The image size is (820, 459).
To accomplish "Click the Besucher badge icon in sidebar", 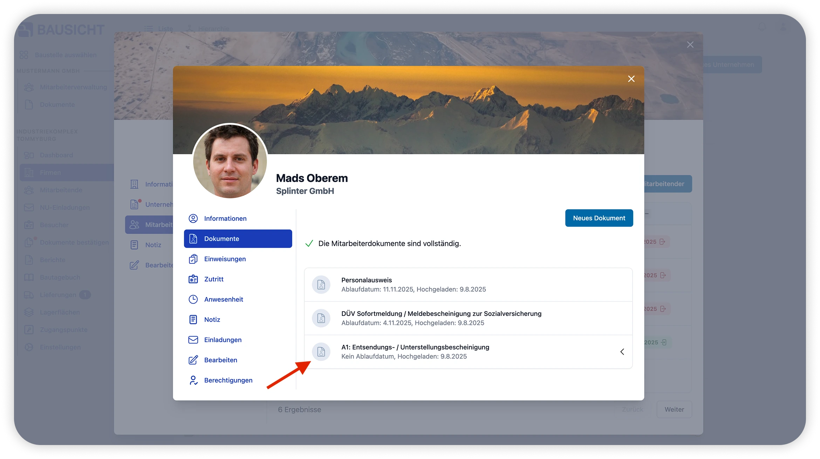I will tap(29, 225).
